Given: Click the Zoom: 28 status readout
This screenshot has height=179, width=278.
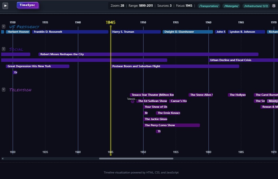Looking at the screenshot, I should [117, 6].
